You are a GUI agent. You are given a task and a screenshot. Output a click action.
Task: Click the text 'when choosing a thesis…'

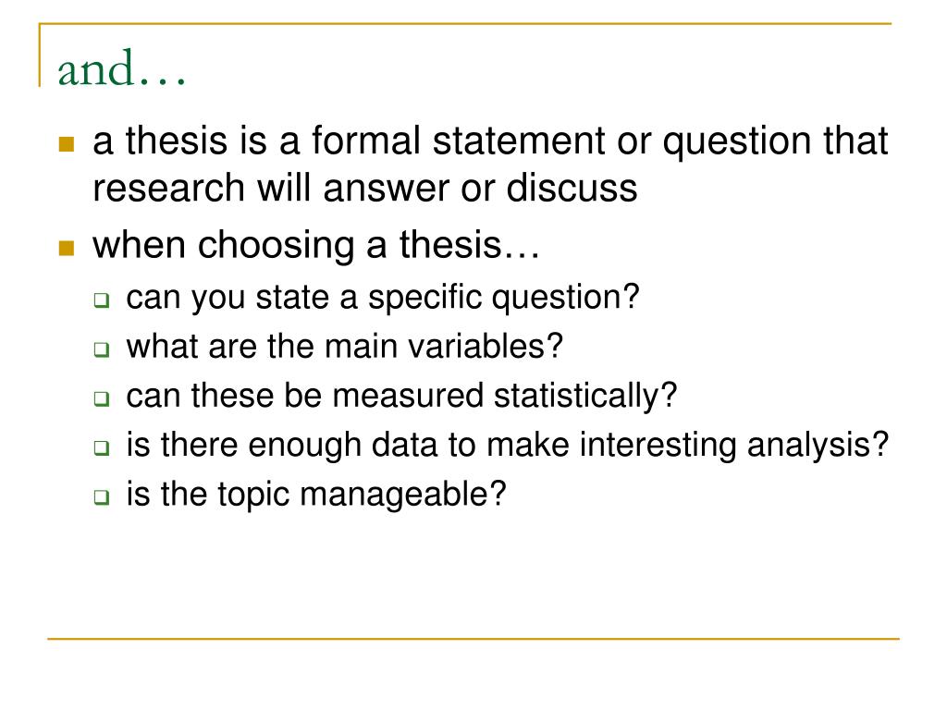(316, 246)
